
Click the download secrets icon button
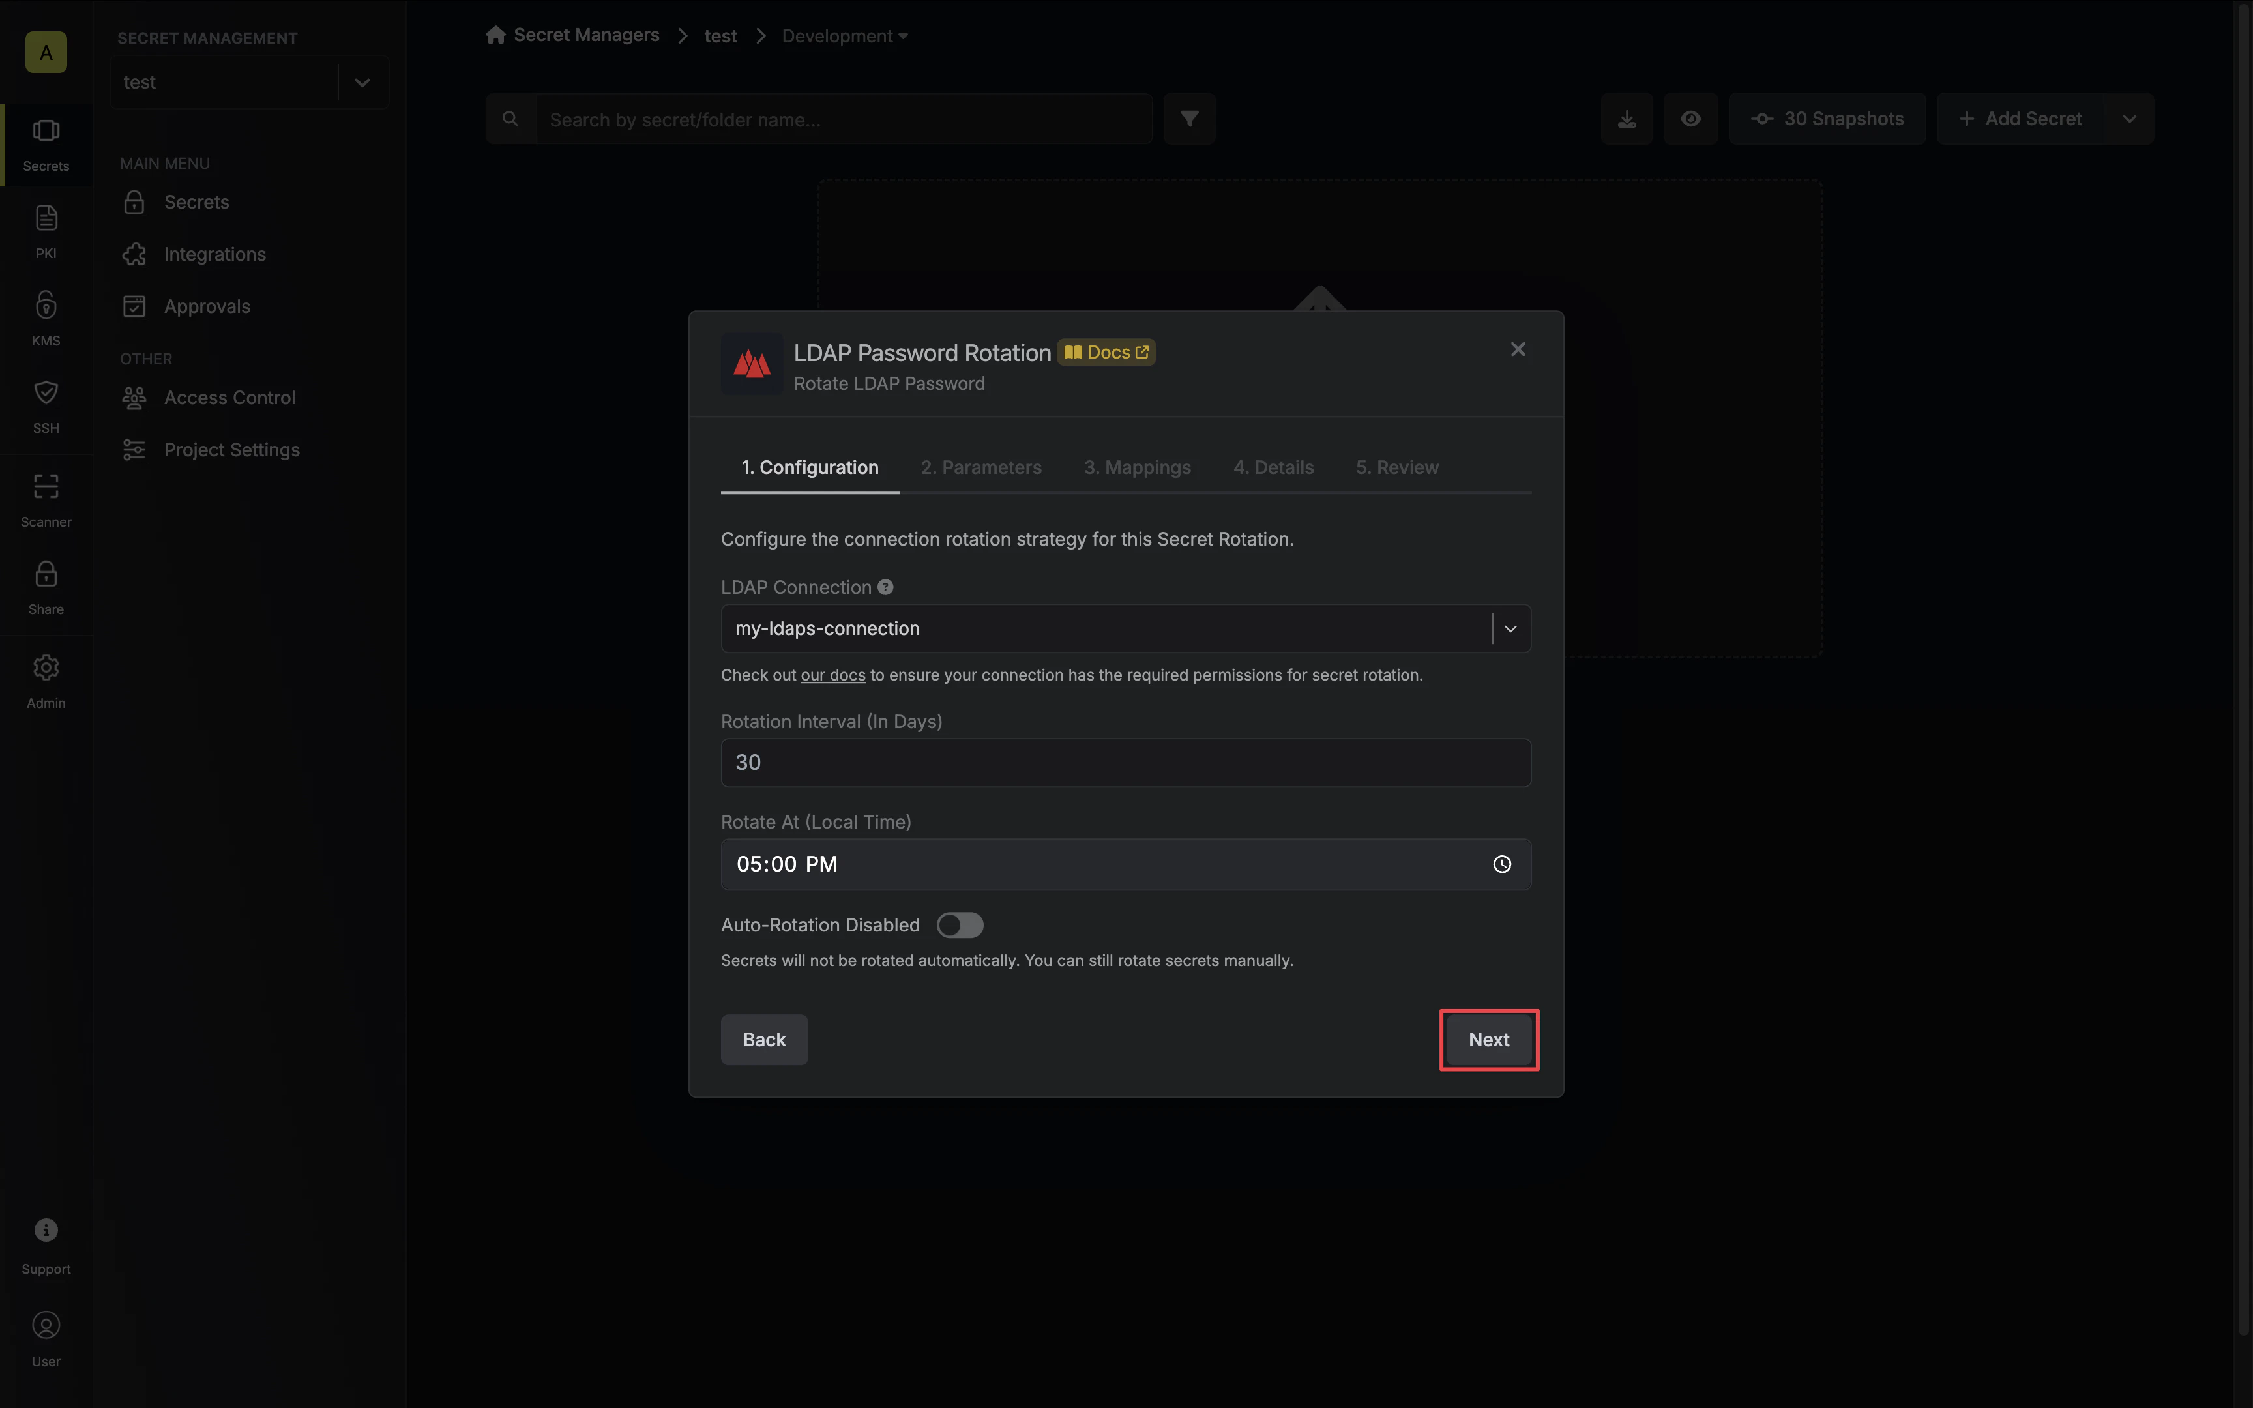click(1627, 118)
